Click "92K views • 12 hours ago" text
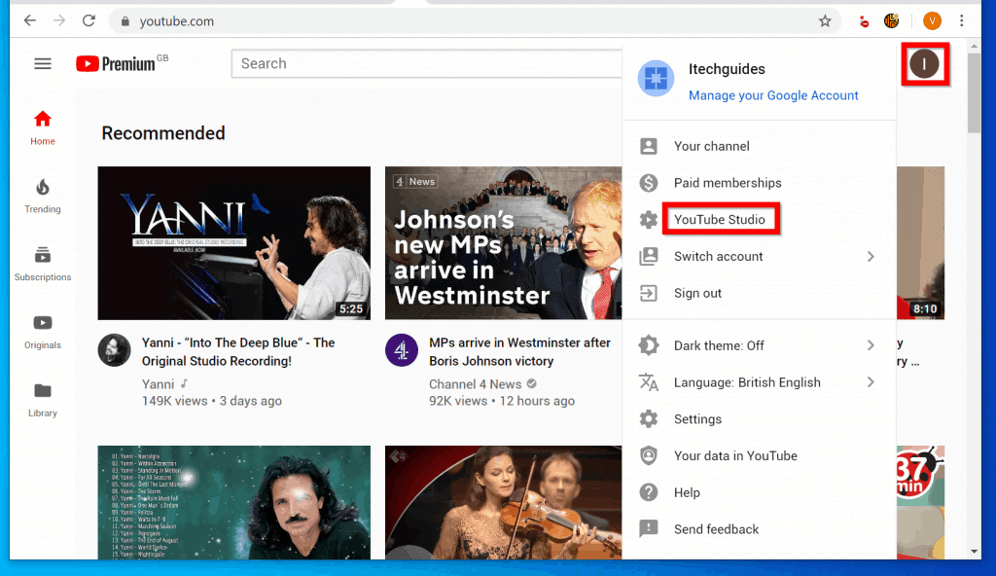Viewport: 996px width, 576px height. click(502, 401)
